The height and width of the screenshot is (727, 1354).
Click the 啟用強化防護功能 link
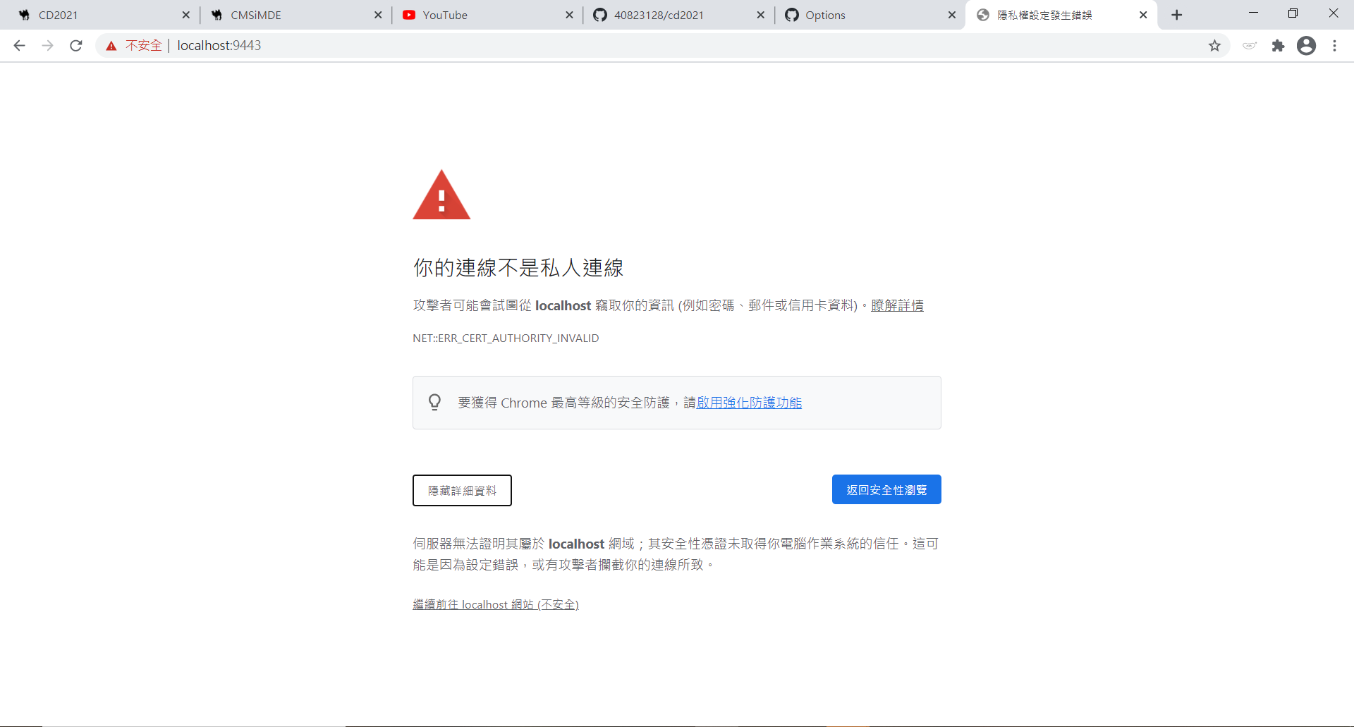point(749,403)
